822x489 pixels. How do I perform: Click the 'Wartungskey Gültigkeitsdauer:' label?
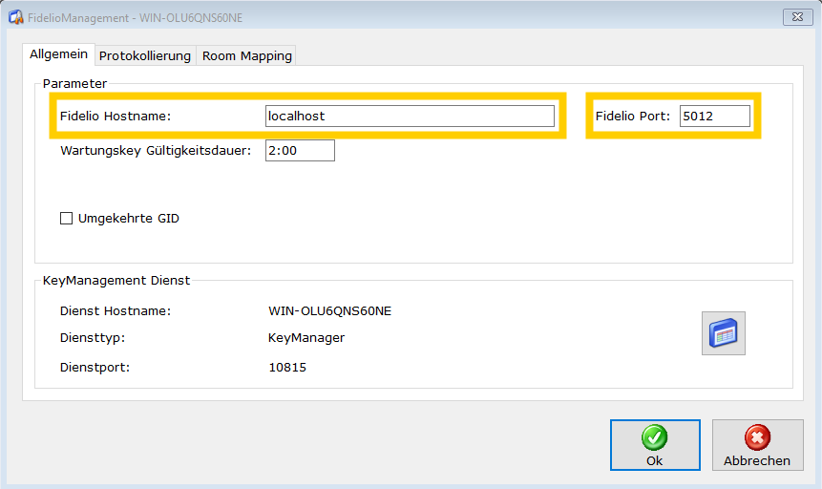tap(156, 151)
